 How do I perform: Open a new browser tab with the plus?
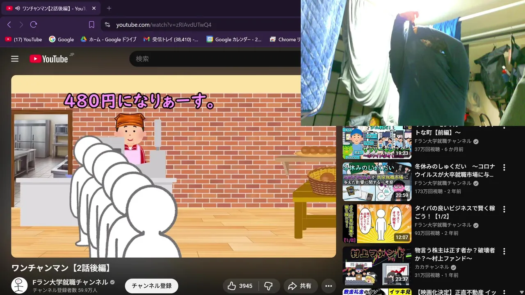point(109,8)
